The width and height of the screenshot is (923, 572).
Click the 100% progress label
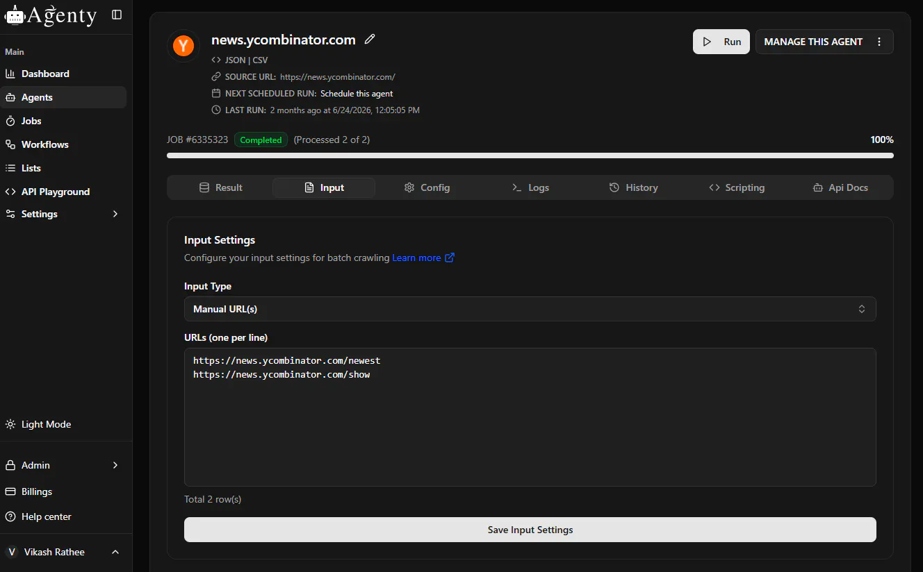(x=882, y=140)
